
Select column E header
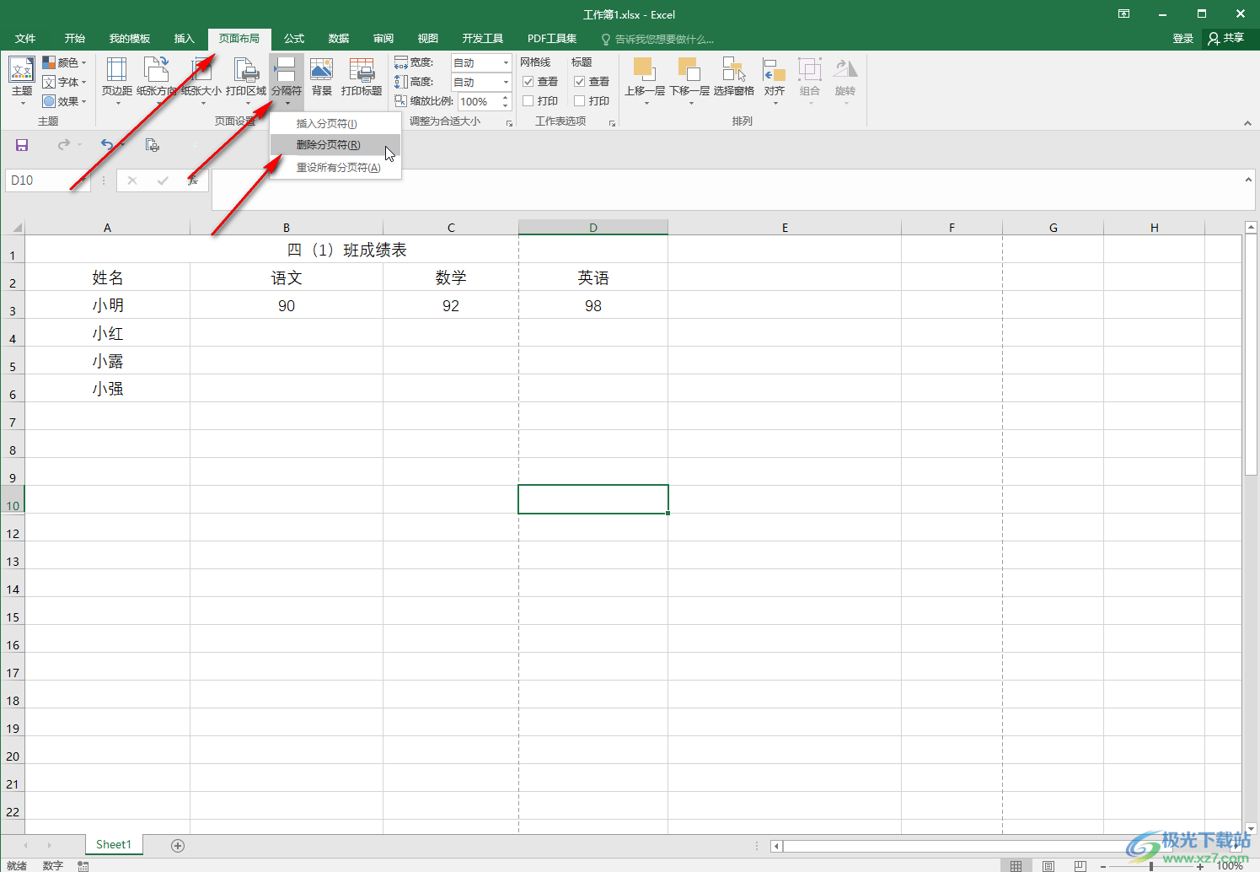point(785,227)
